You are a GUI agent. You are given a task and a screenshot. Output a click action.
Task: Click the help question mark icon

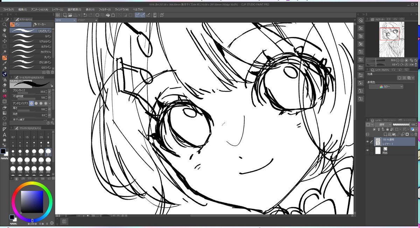coord(162,15)
